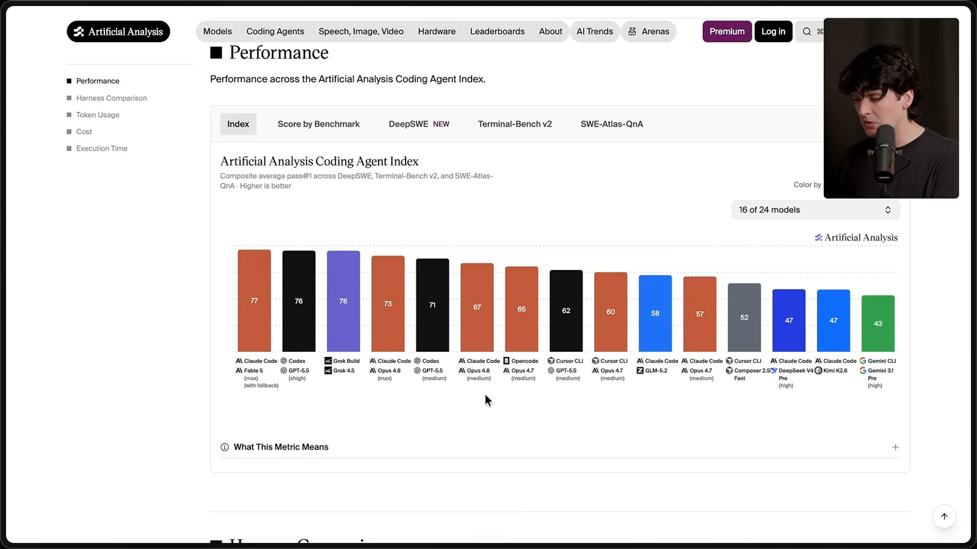Open the 16 of 24 models dropdown
This screenshot has width=977, height=549.
tap(815, 210)
